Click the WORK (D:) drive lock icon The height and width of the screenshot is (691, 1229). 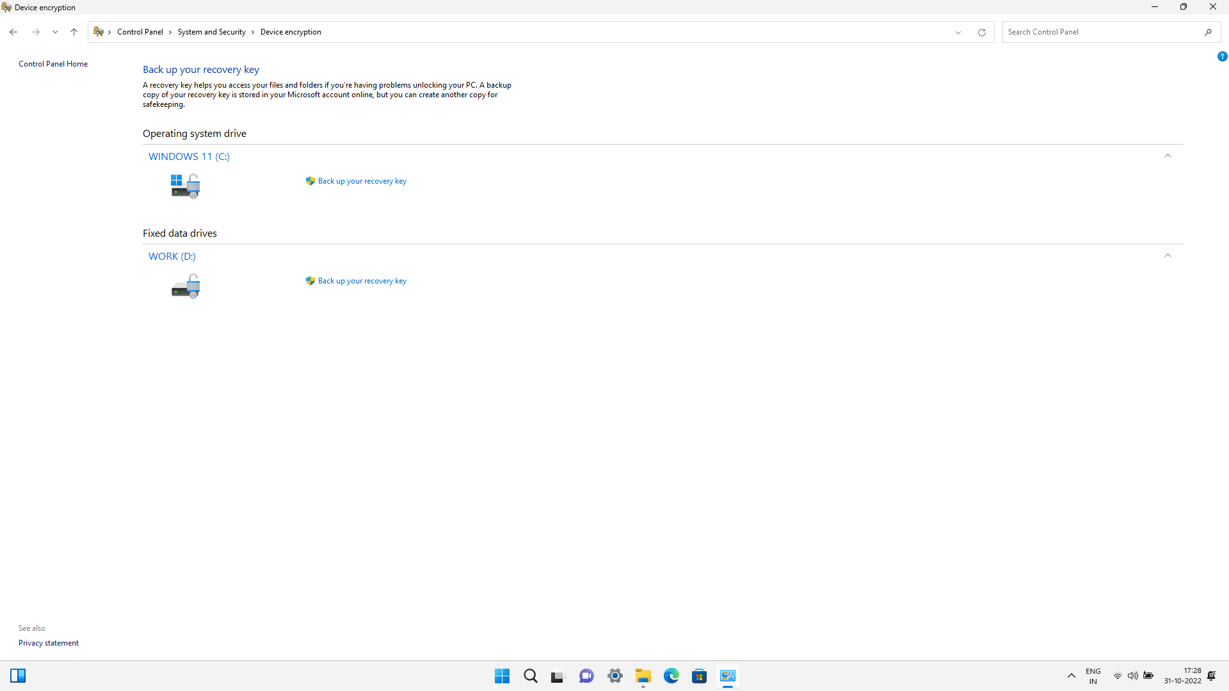click(x=185, y=286)
